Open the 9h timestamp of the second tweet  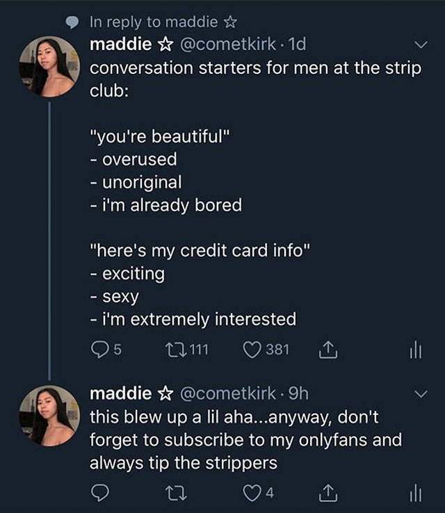298,394
